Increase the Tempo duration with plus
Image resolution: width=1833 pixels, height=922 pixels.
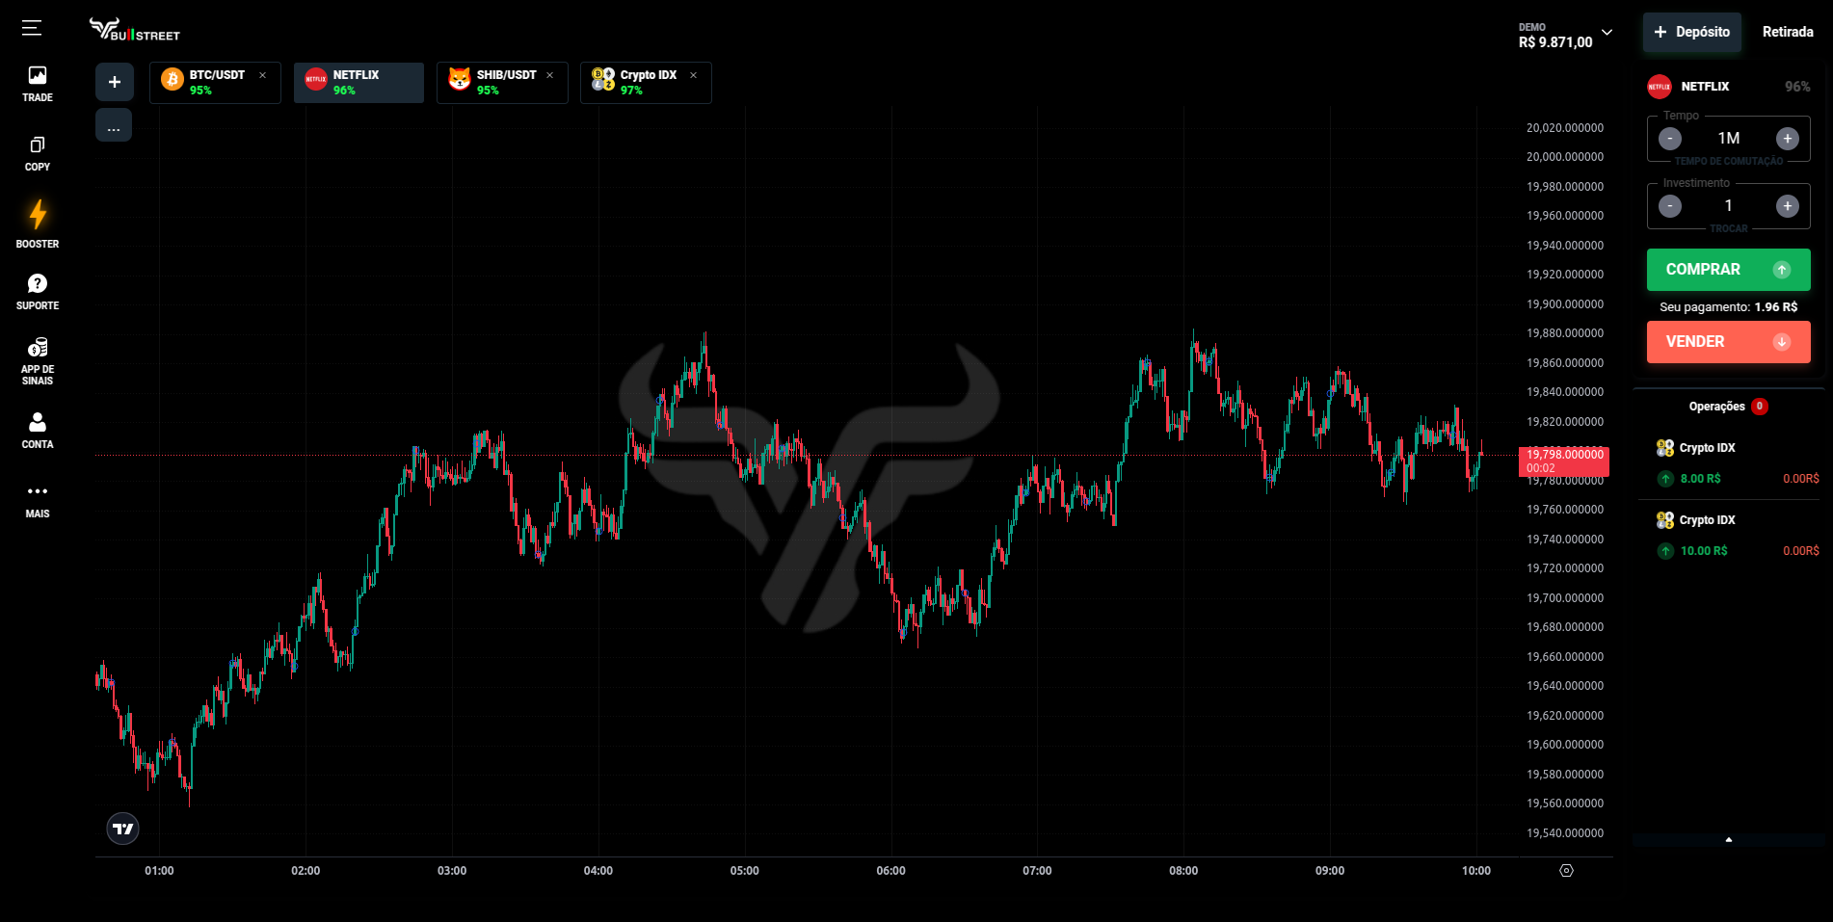pyautogui.click(x=1787, y=139)
